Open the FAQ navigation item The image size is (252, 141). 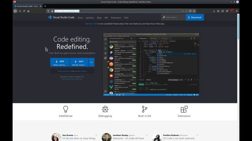(126, 18)
